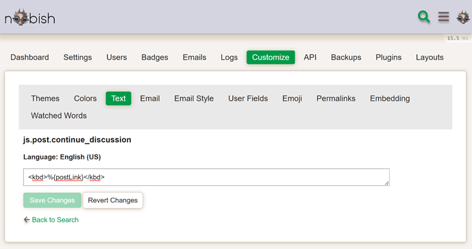Follow the Back to Search link

pos(55,220)
